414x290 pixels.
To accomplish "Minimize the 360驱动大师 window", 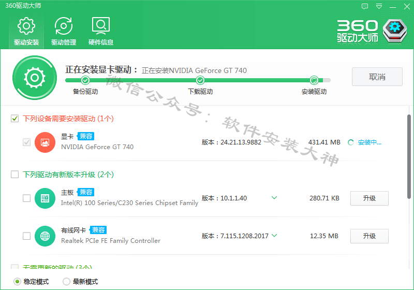I will [393, 7].
